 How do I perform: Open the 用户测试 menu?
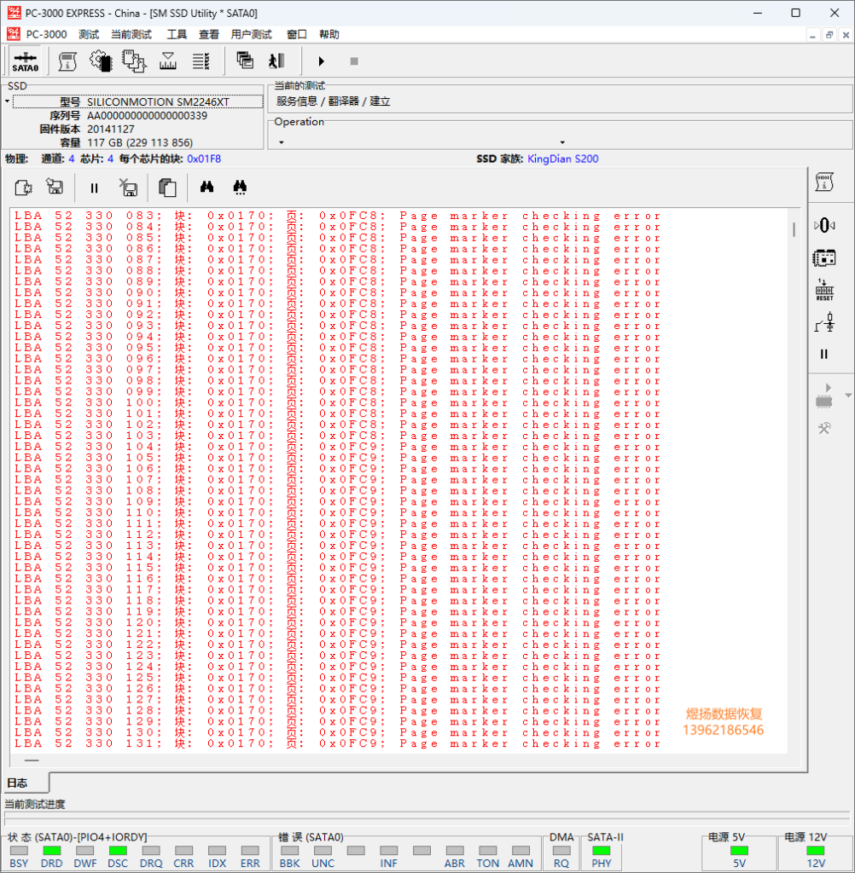(252, 34)
